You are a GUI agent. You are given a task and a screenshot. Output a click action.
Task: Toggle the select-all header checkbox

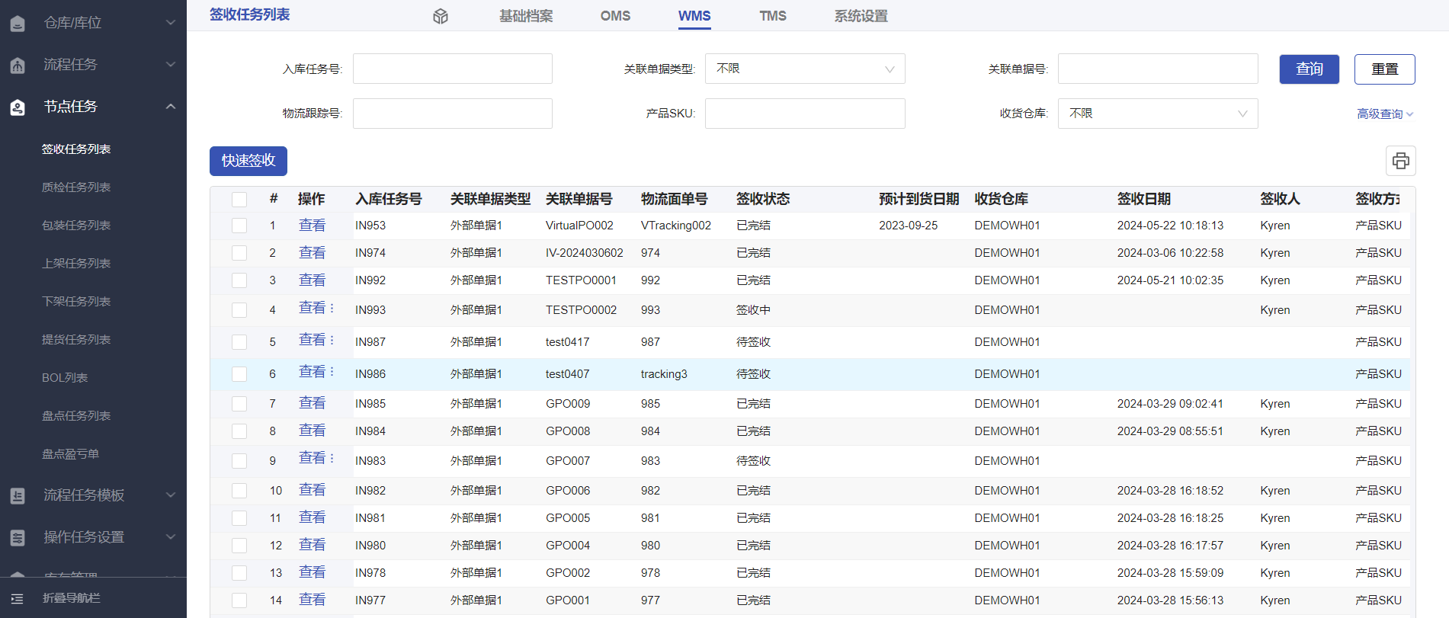pyautogui.click(x=239, y=199)
